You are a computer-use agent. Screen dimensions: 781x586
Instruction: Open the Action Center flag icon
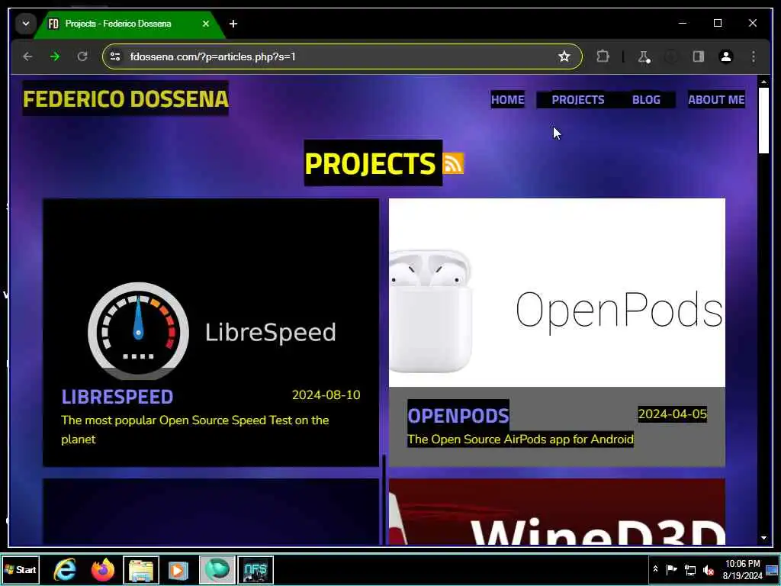coord(672,569)
